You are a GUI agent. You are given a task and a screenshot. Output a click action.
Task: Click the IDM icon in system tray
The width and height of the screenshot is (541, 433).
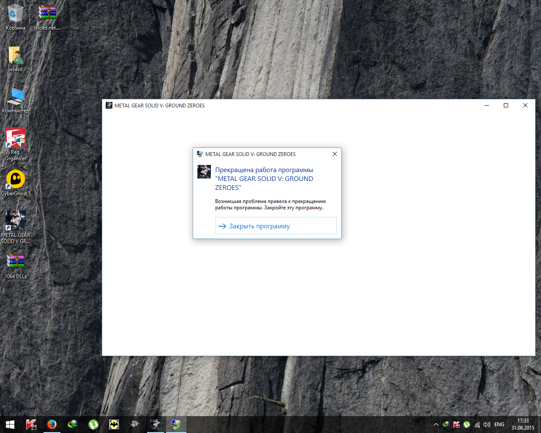pos(446,425)
